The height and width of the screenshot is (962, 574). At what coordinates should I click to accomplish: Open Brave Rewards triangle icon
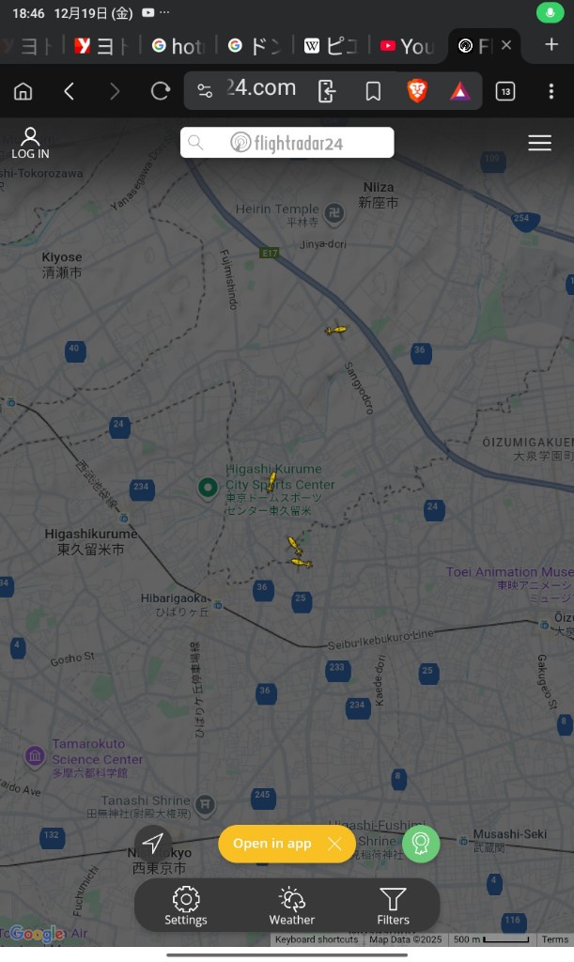pos(460,91)
